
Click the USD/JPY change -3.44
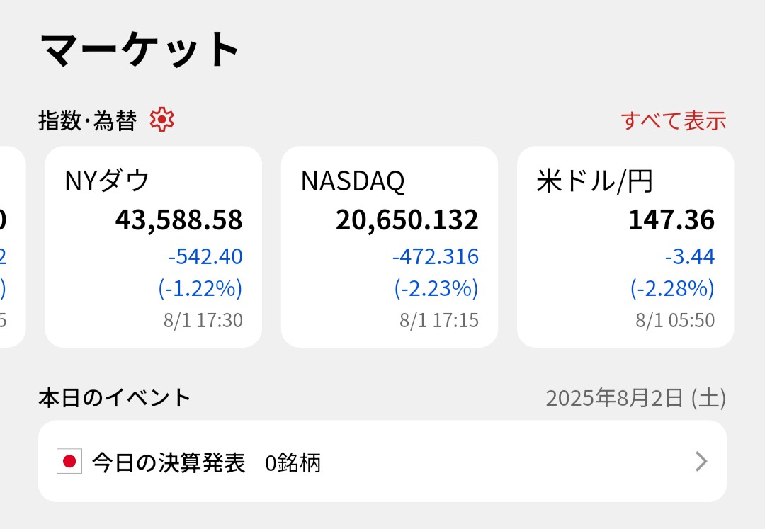pos(690,256)
